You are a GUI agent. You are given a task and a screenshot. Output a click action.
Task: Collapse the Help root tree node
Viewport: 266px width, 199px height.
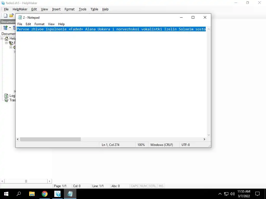(x=2, y=38)
